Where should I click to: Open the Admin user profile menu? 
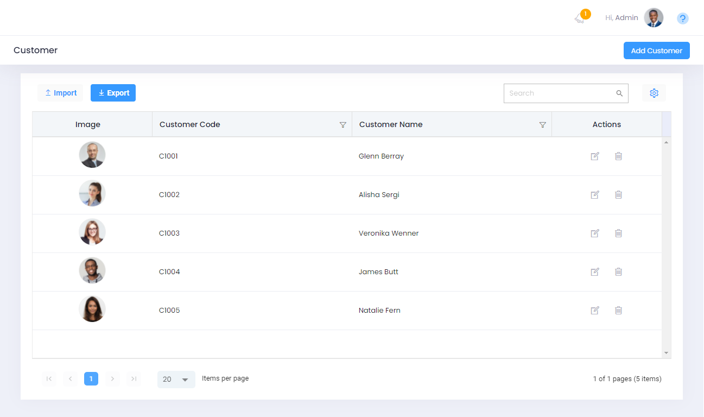pos(654,18)
